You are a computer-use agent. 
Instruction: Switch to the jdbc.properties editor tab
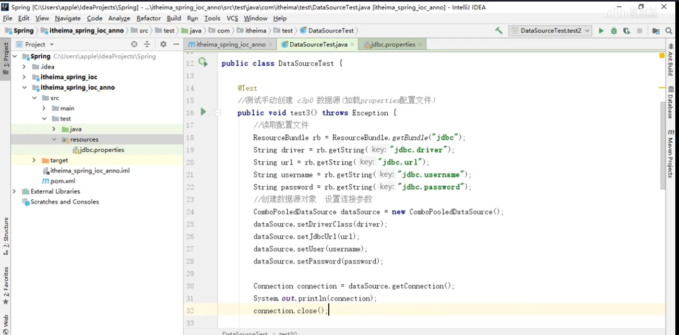[391, 45]
